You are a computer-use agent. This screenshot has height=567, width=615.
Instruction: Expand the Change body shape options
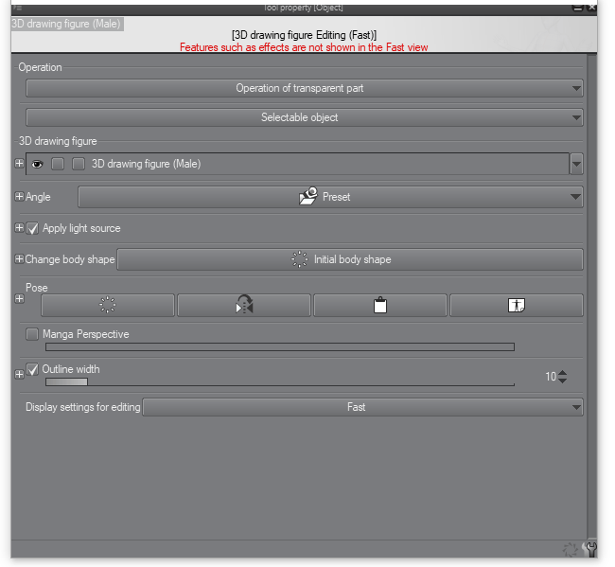(x=19, y=259)
